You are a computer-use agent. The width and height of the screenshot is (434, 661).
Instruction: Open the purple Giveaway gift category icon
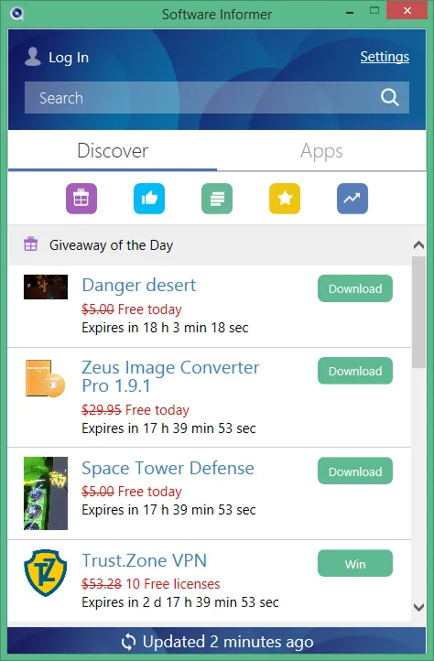(81, 199)
